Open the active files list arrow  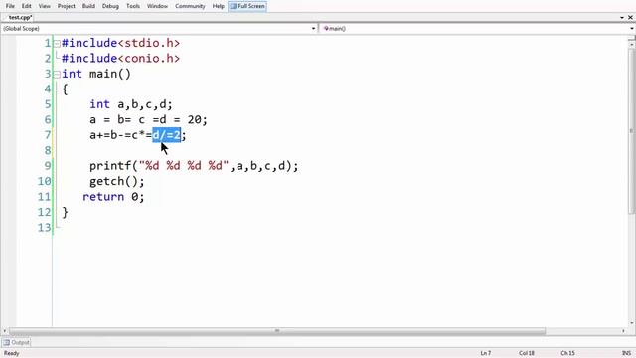click(622, 18)
